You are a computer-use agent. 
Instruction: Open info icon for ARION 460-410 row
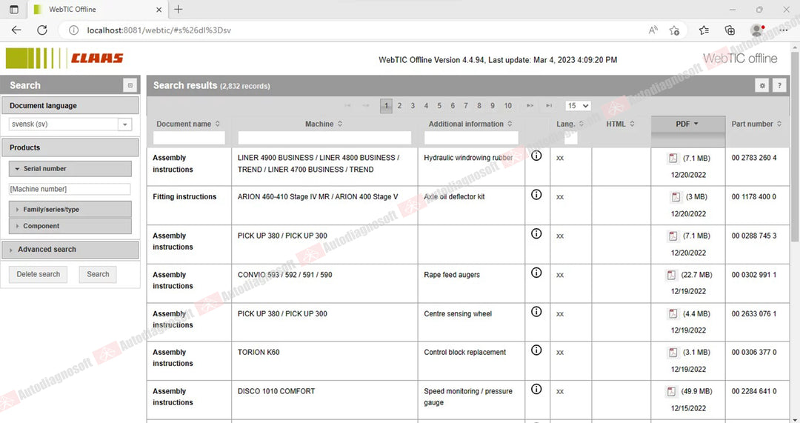(x=536, y=194)
